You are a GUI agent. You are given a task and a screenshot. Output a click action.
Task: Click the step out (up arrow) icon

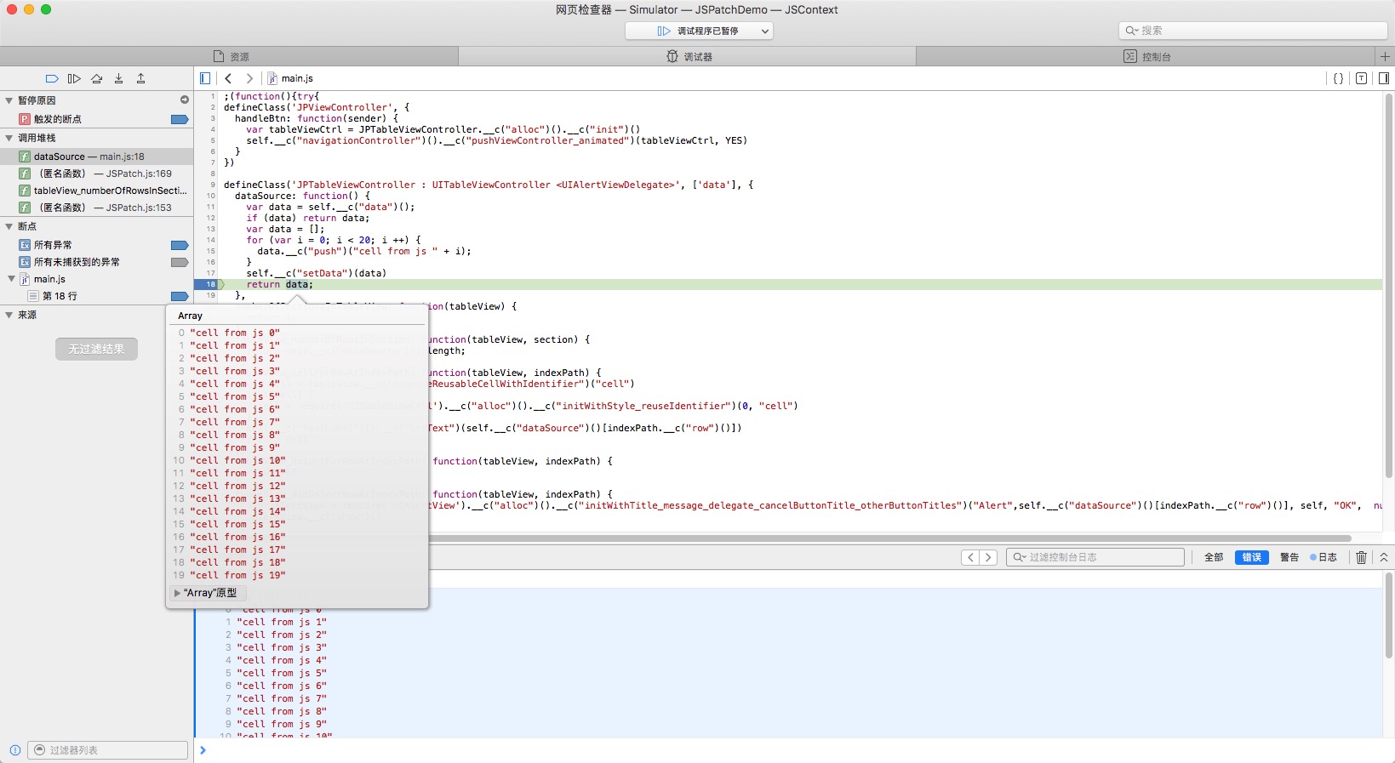tap(141, 78)
